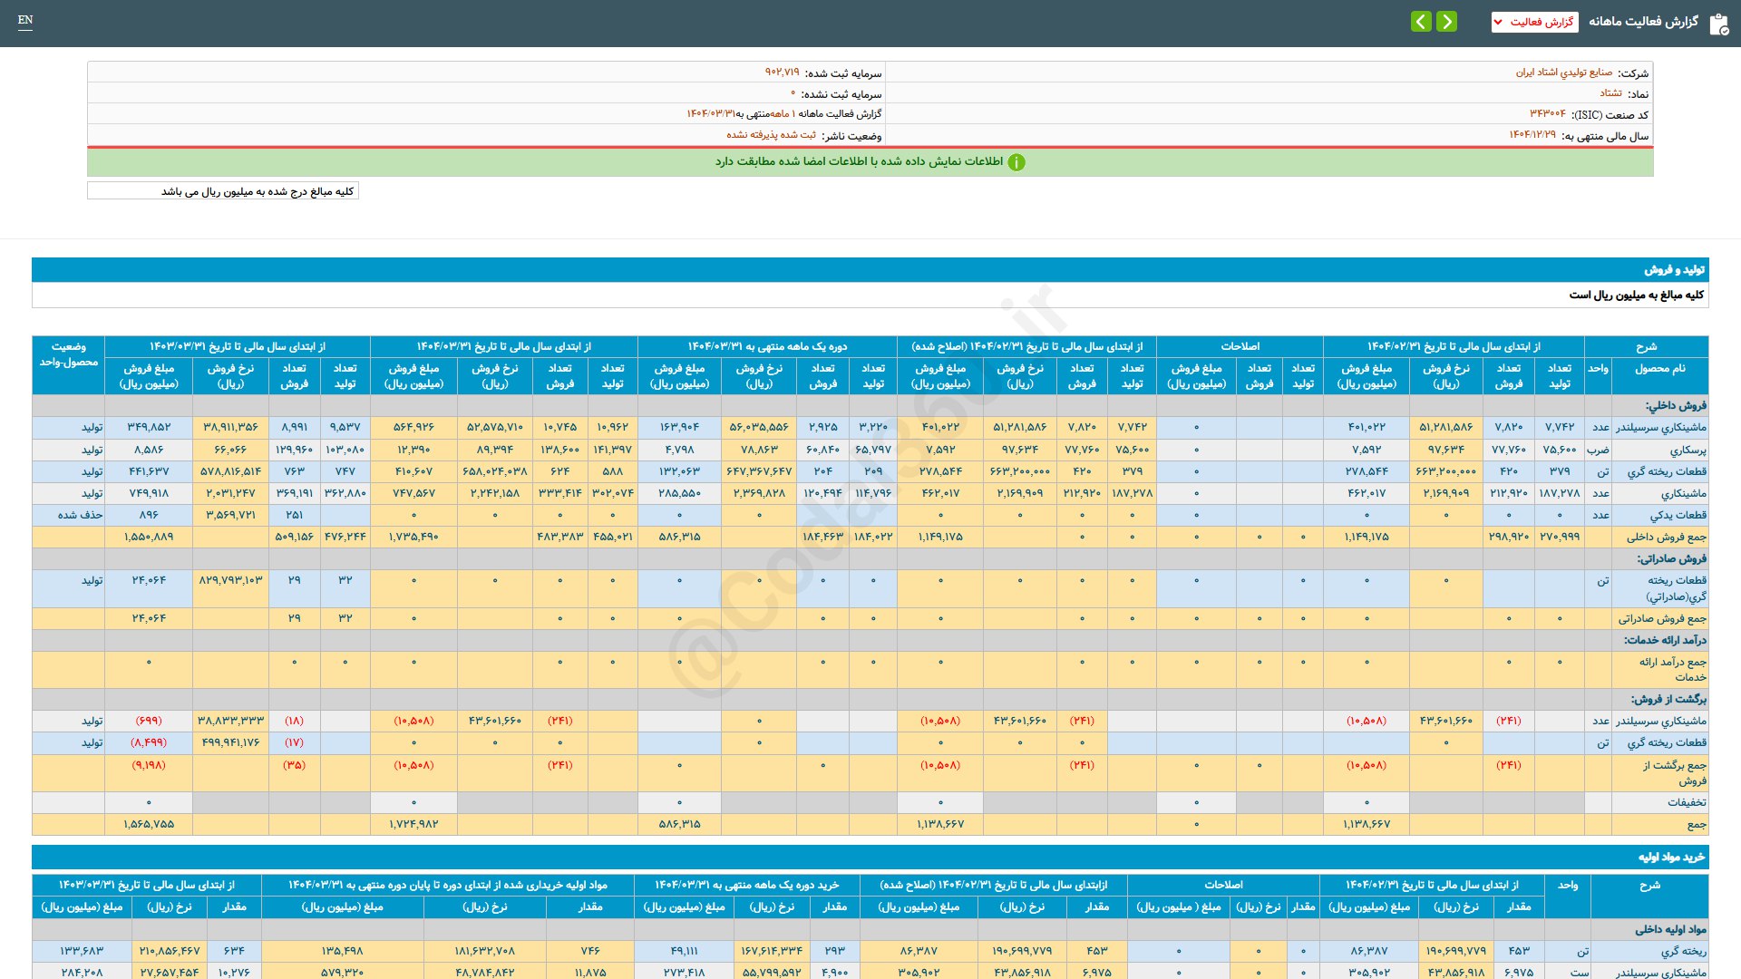This screenshot has width=1741, height=979.
Task: Open the گزارش فعالیت dropdown
Action: (1534, 22)
